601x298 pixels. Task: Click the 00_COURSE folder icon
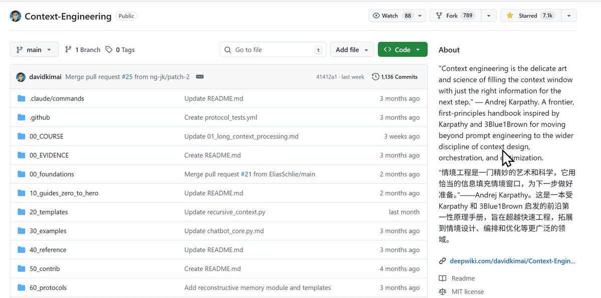[22, 136]
